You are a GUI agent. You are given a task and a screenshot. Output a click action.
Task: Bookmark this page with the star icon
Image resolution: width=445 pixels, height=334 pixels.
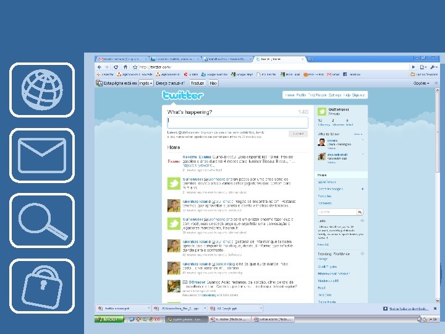[135, 67]
